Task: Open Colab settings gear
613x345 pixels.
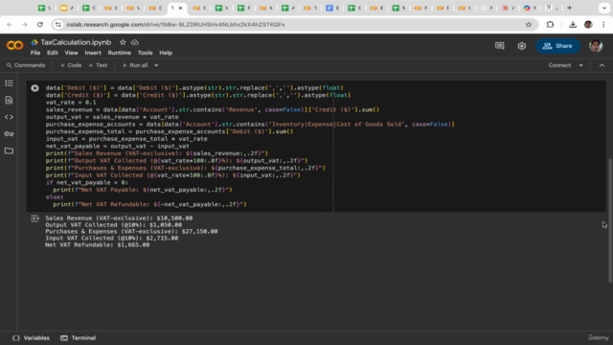Action: pyautogui.click(x=521, y=46)
